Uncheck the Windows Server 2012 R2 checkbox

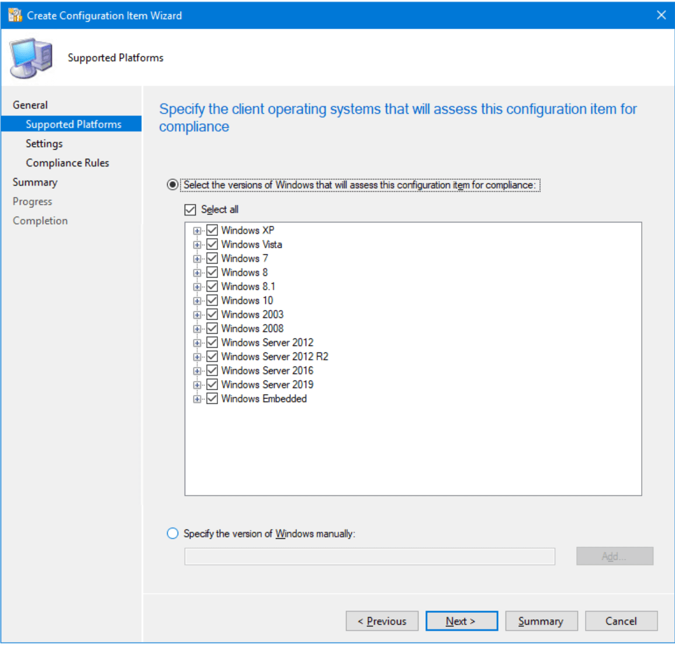pyautogui.click(x=212, y=356)
